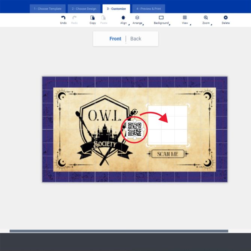Screen dimensions: 251x251
Task: Go to 4 - Preview & Print tab
Action: click(x=149, y=9)
